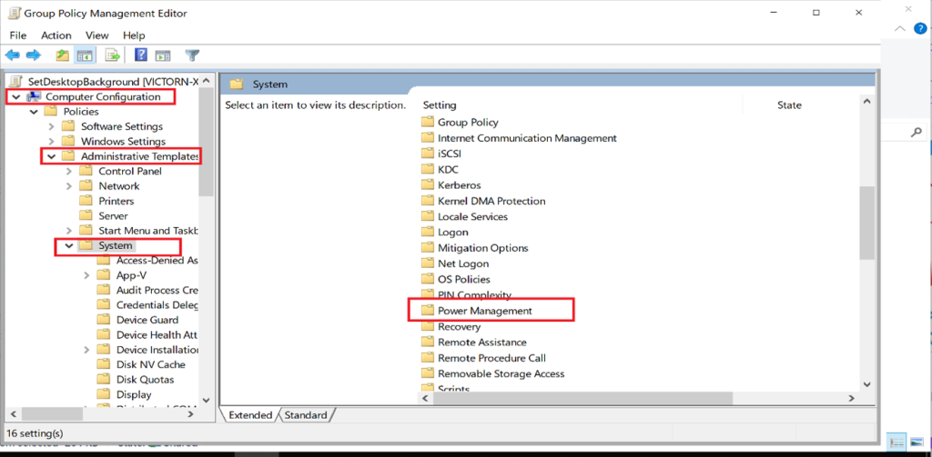Click the blue Forward arrow in toolbar

(x=34, y=55)
